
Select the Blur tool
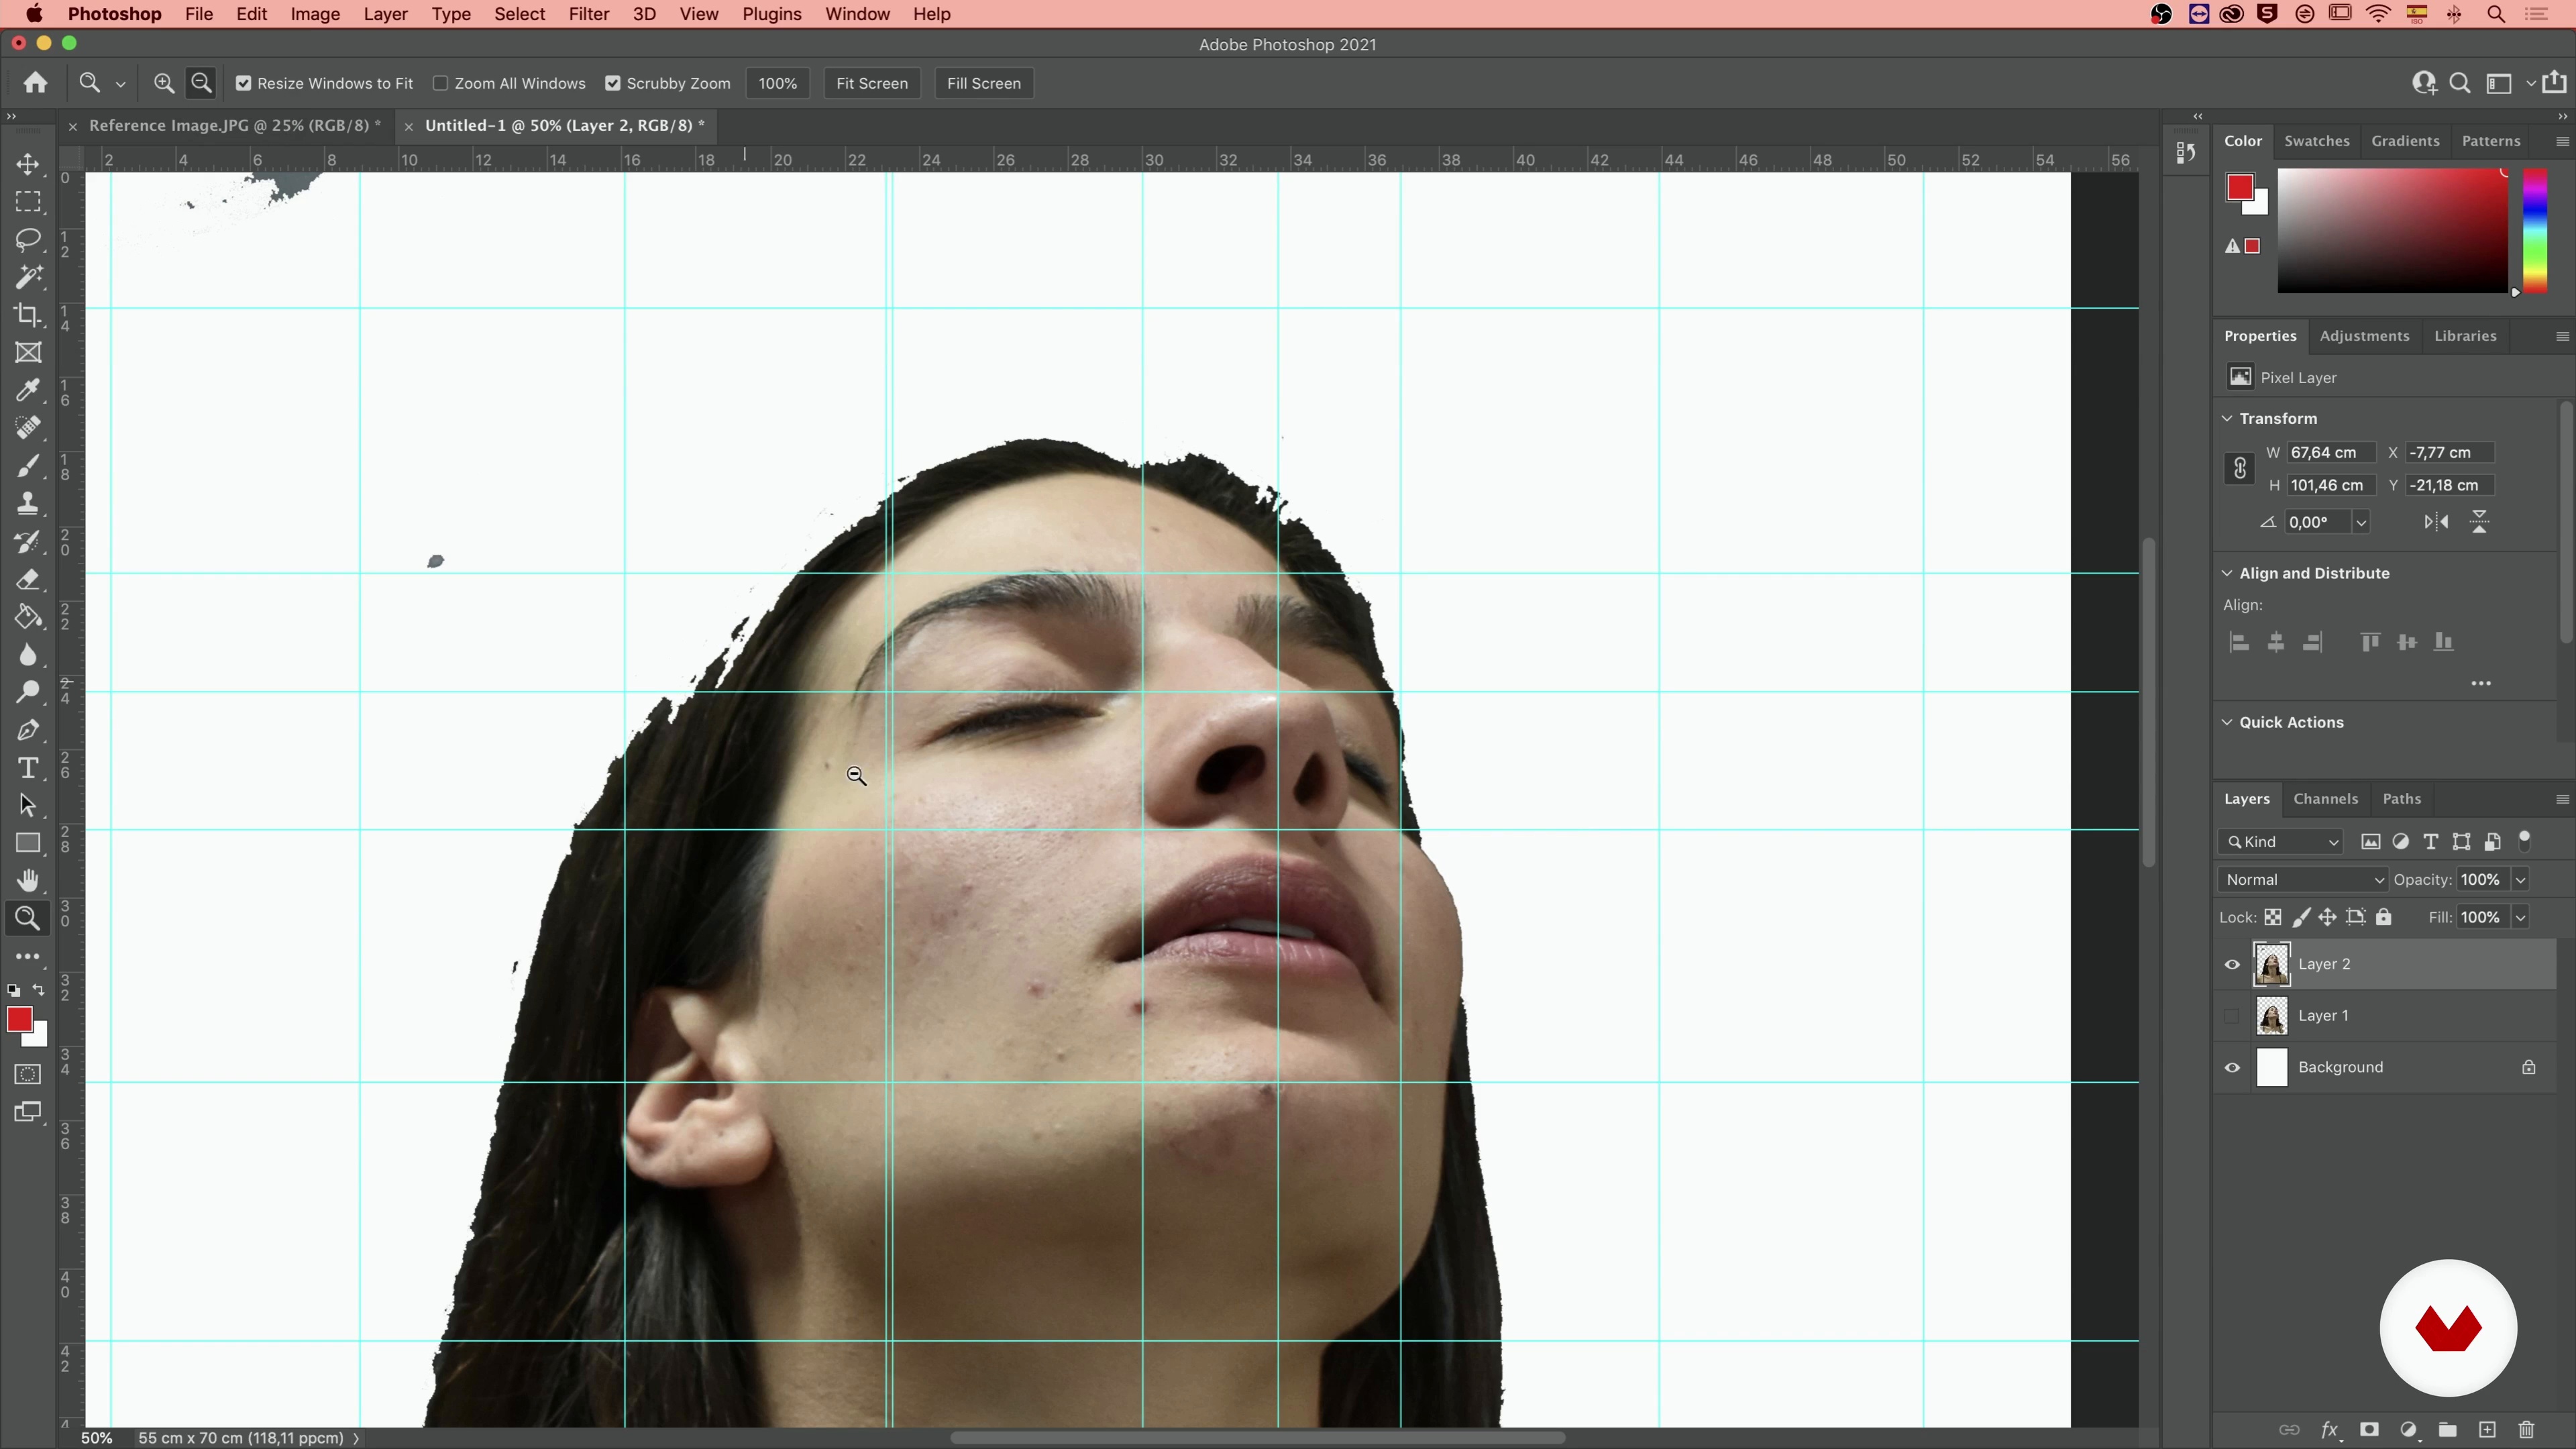click(x=28, y=655)
